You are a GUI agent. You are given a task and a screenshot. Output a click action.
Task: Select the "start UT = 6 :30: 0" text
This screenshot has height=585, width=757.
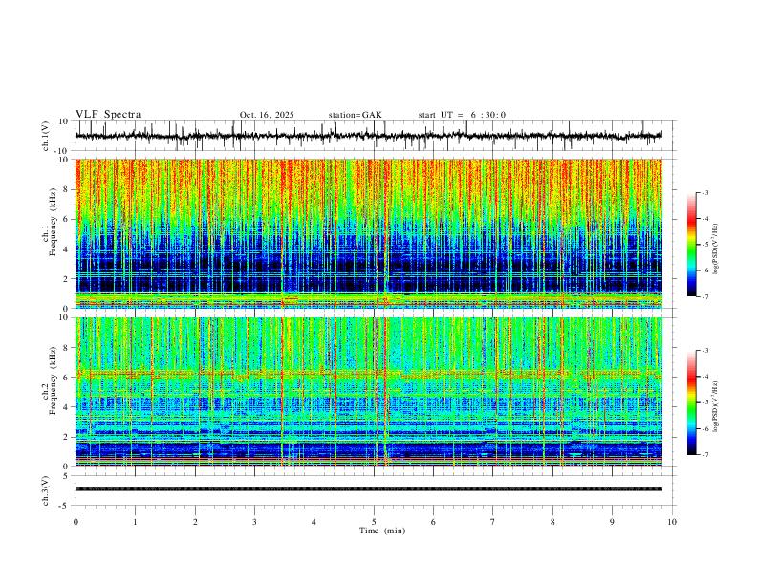462,115
